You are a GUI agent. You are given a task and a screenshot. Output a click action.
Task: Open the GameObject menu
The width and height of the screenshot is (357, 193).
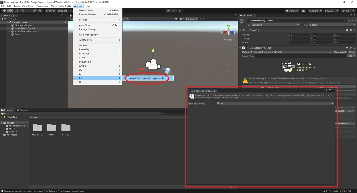point(28,6)
